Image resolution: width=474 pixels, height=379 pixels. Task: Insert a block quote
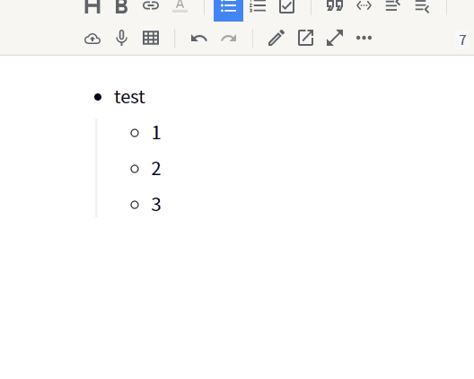(x=335, y=6)
